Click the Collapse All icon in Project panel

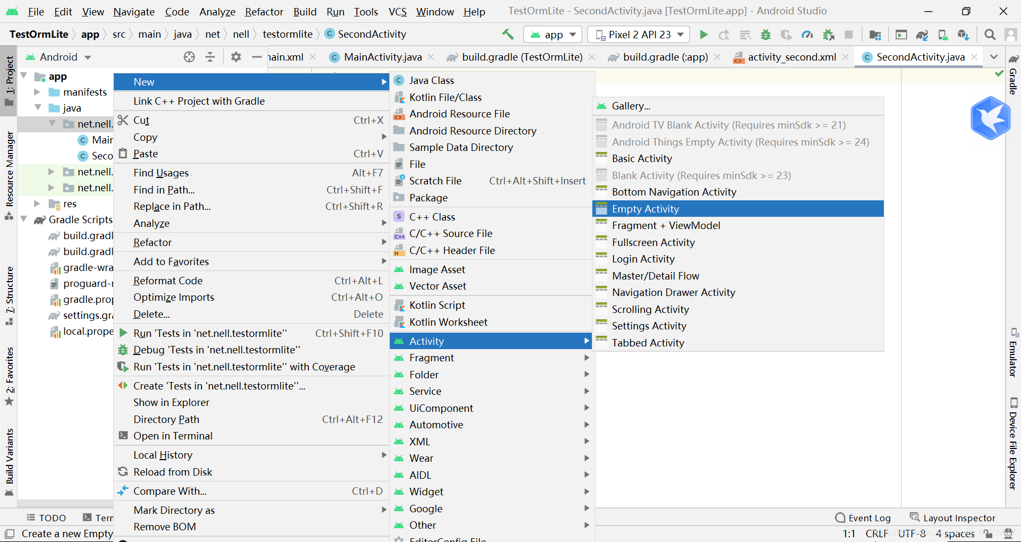click(211, 57)
